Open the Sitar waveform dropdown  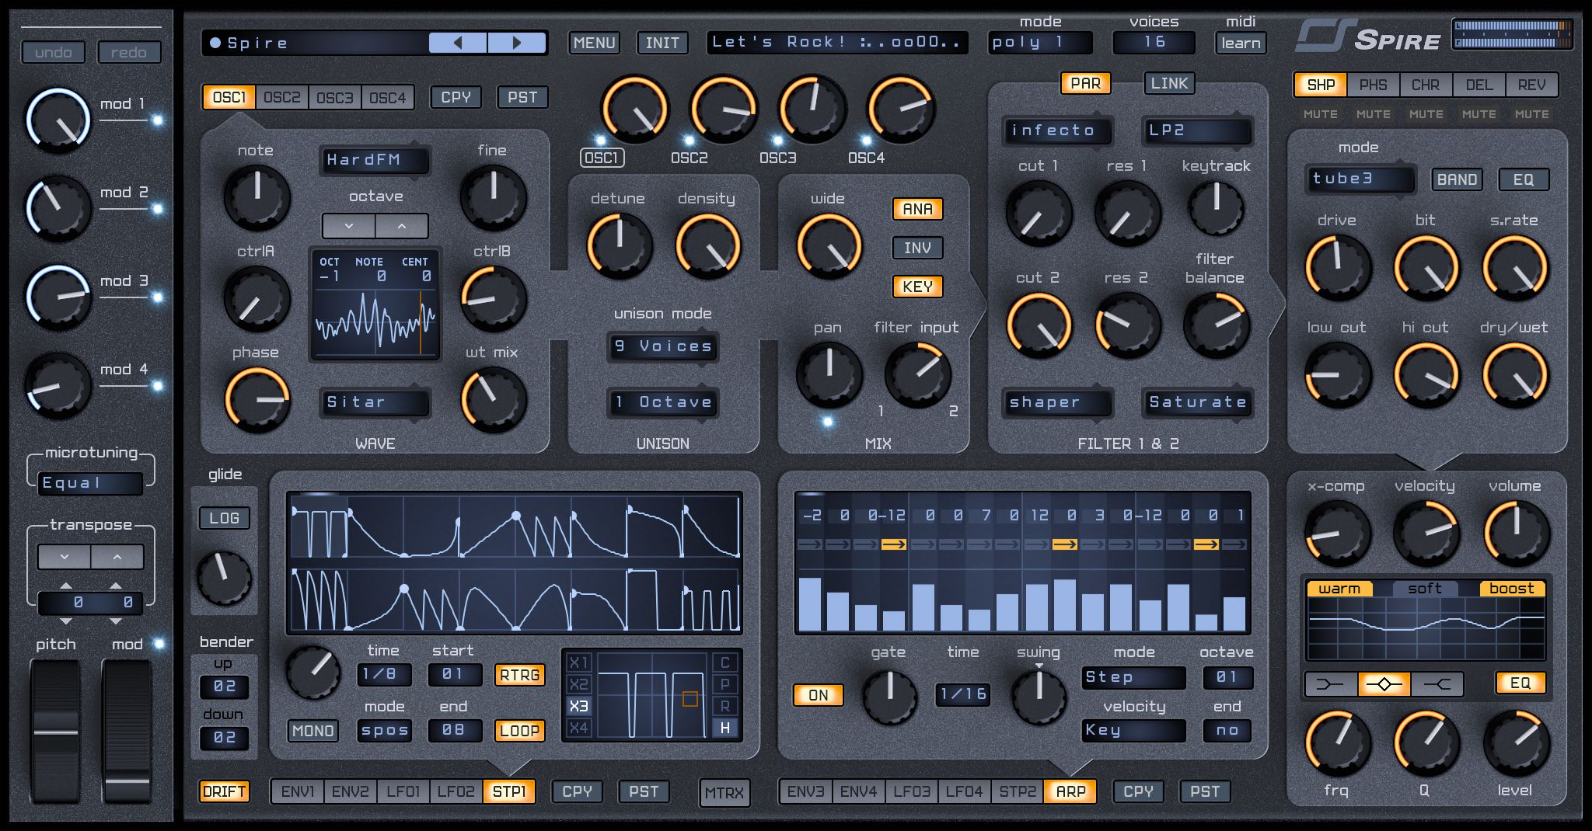375,402
